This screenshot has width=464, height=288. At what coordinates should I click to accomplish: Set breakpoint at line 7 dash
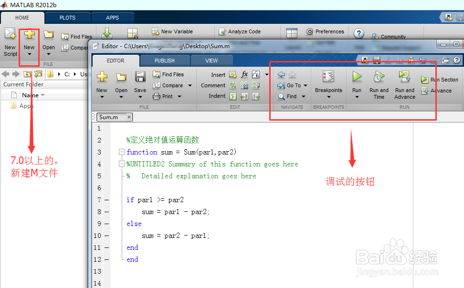tap(107, 200)
